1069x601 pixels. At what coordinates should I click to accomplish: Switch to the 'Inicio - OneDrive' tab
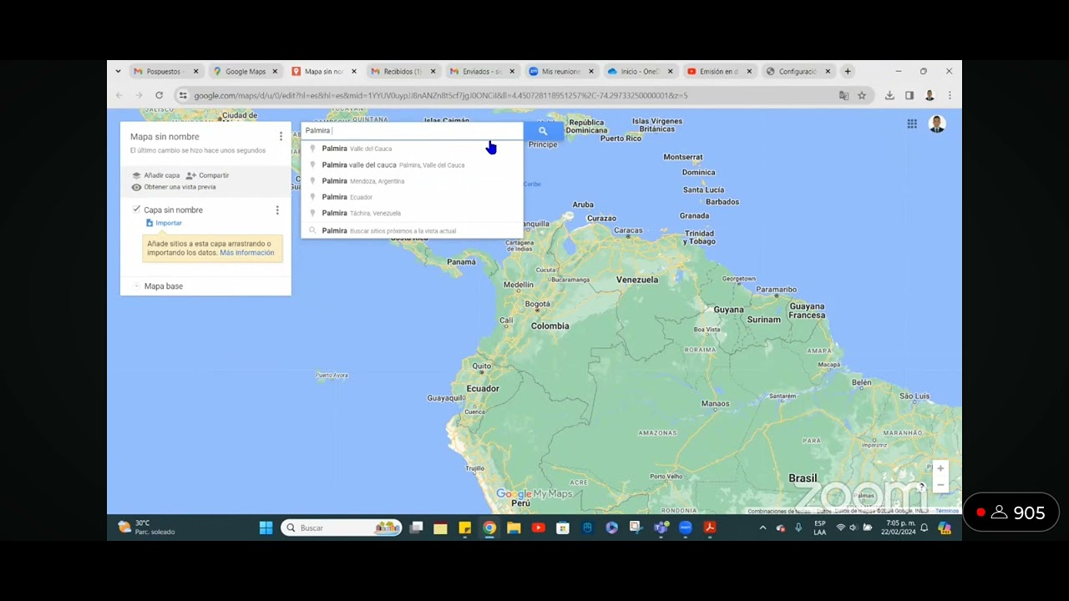click(640, 72)
